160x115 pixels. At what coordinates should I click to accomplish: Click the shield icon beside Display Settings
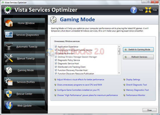tap(124, 80)
